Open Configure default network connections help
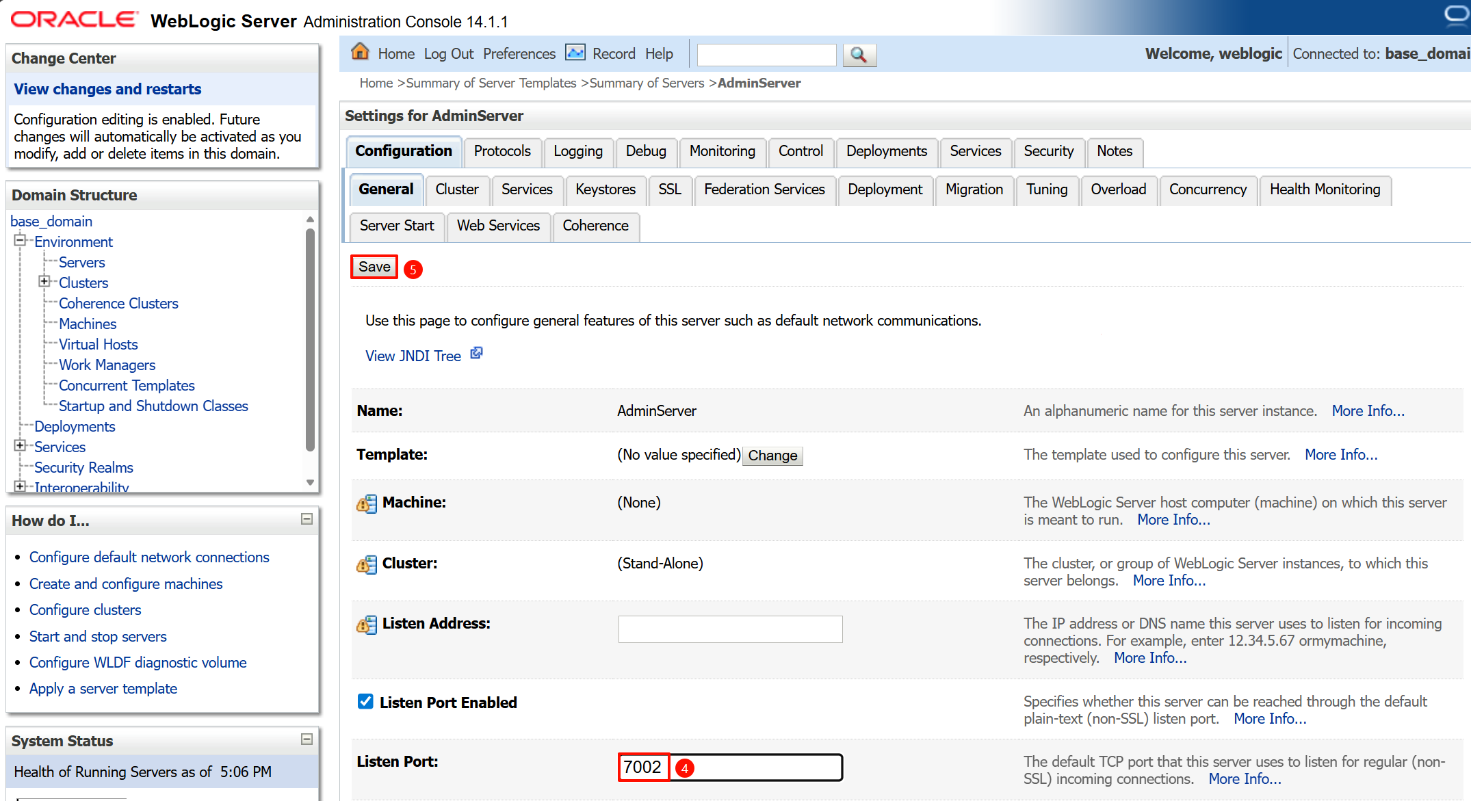This screenshot has height=801, width=1471. pos(149,557)
